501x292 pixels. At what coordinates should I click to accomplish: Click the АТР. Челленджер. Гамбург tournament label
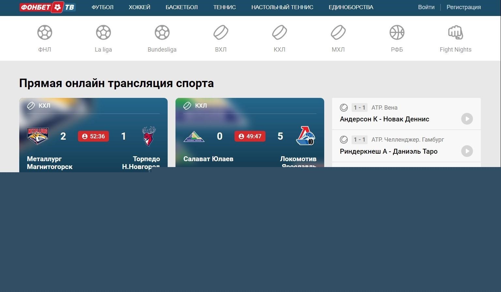coord(408,140)
